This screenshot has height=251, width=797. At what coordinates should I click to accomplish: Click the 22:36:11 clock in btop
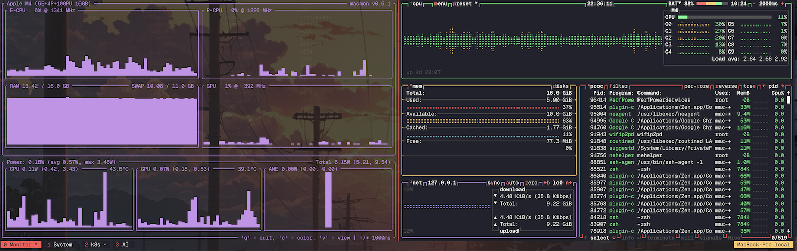pyautogui.click(x=600, y=4)
